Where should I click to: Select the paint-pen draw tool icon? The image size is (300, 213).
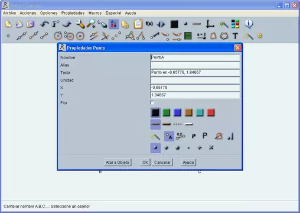(x=102, y=24)
